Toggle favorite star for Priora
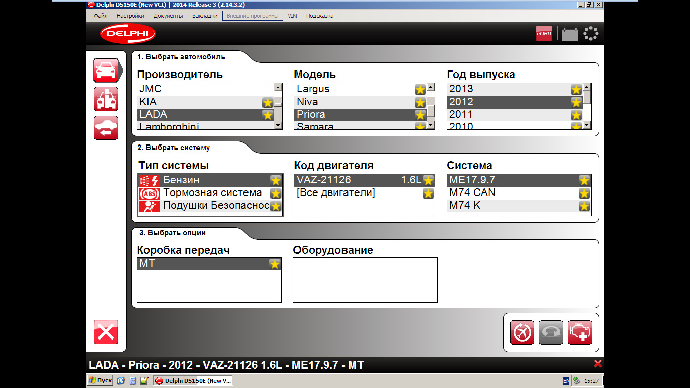The image size is (690, 388). [420, 115]
